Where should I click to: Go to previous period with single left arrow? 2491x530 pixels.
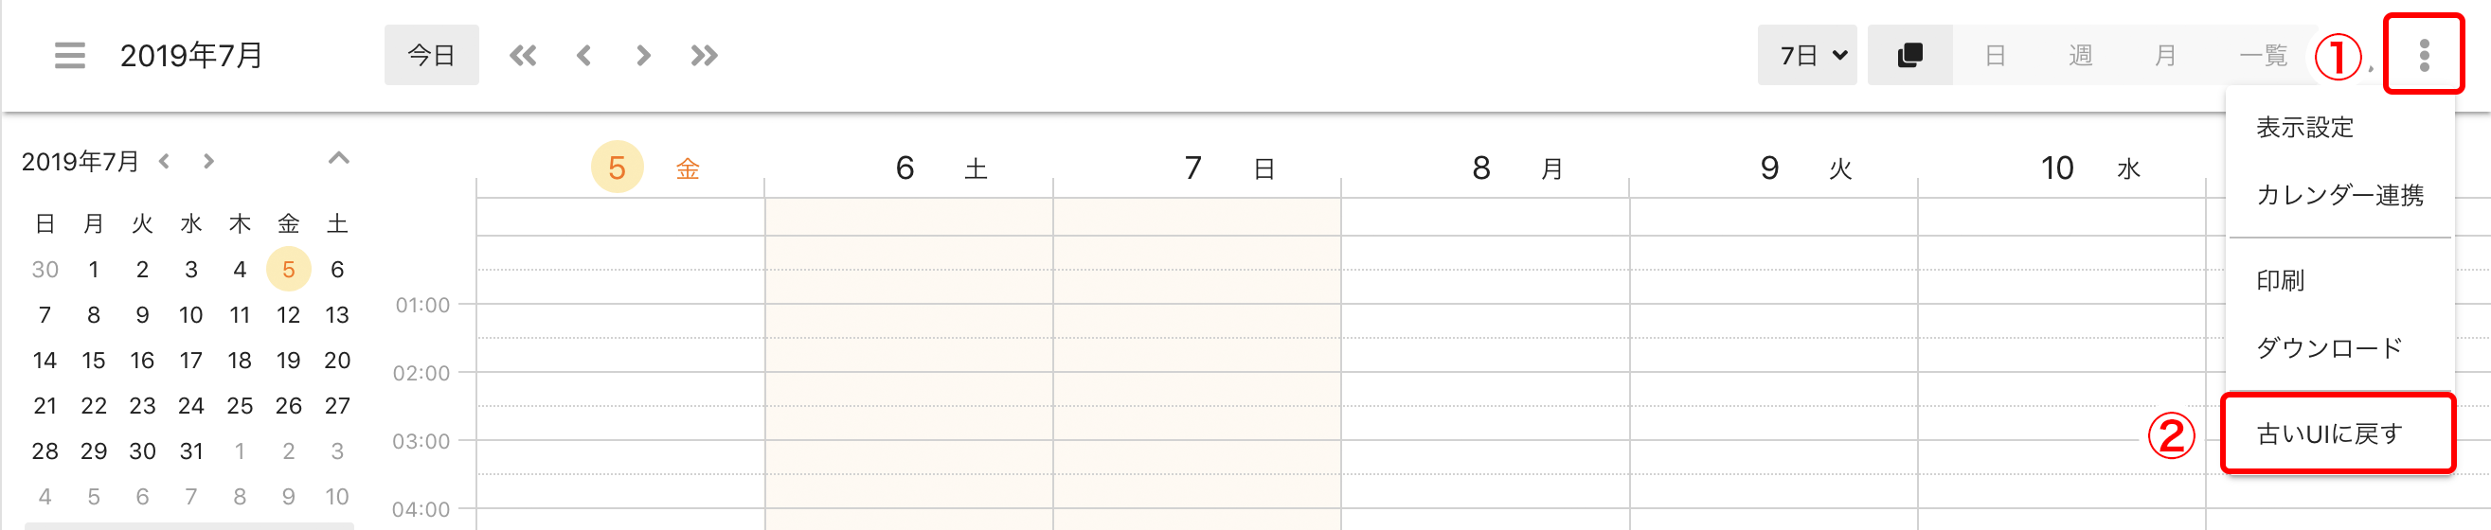point(583,55)
